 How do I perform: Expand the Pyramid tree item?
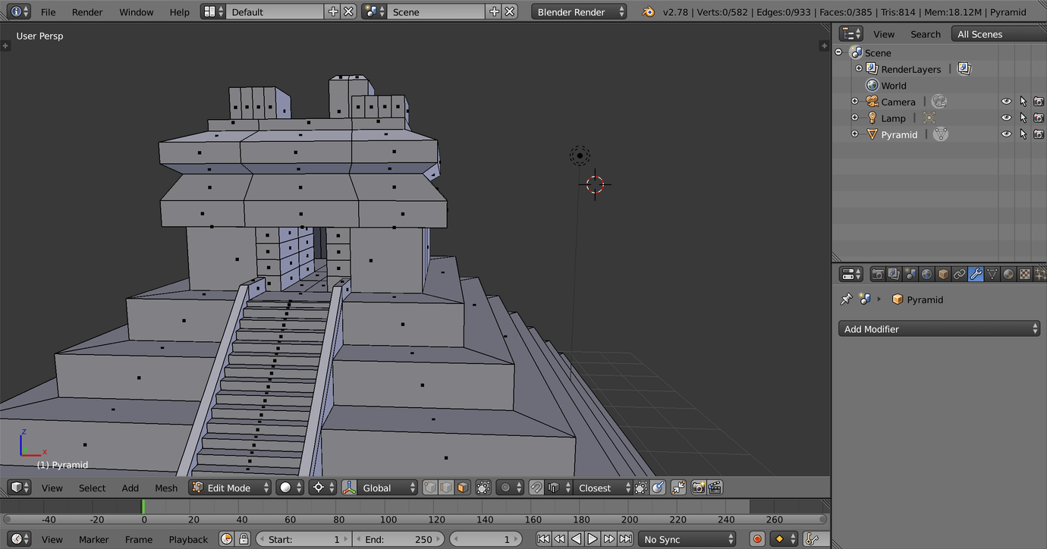click(x=855, y=134)
